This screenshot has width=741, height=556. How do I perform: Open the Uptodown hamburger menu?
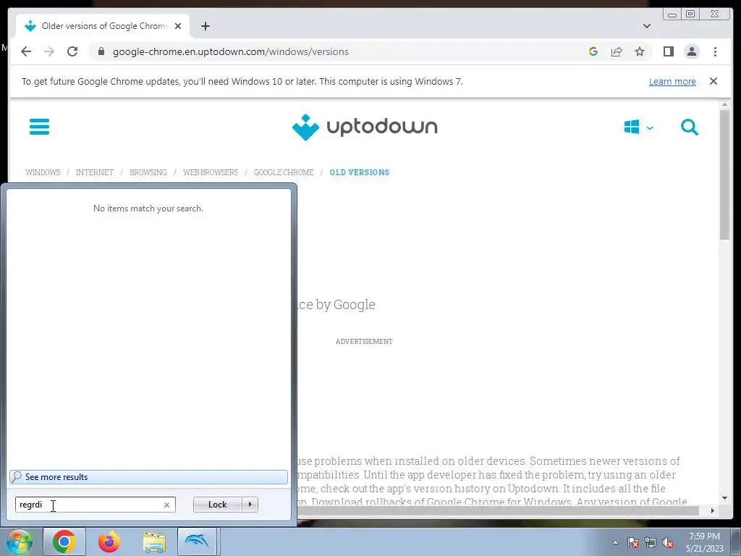tap(39, 127)
